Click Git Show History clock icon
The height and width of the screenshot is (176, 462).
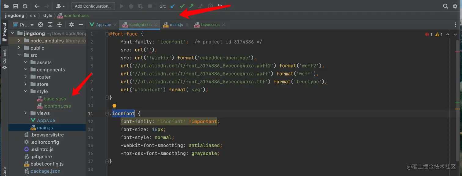click(x=210, y=6)
